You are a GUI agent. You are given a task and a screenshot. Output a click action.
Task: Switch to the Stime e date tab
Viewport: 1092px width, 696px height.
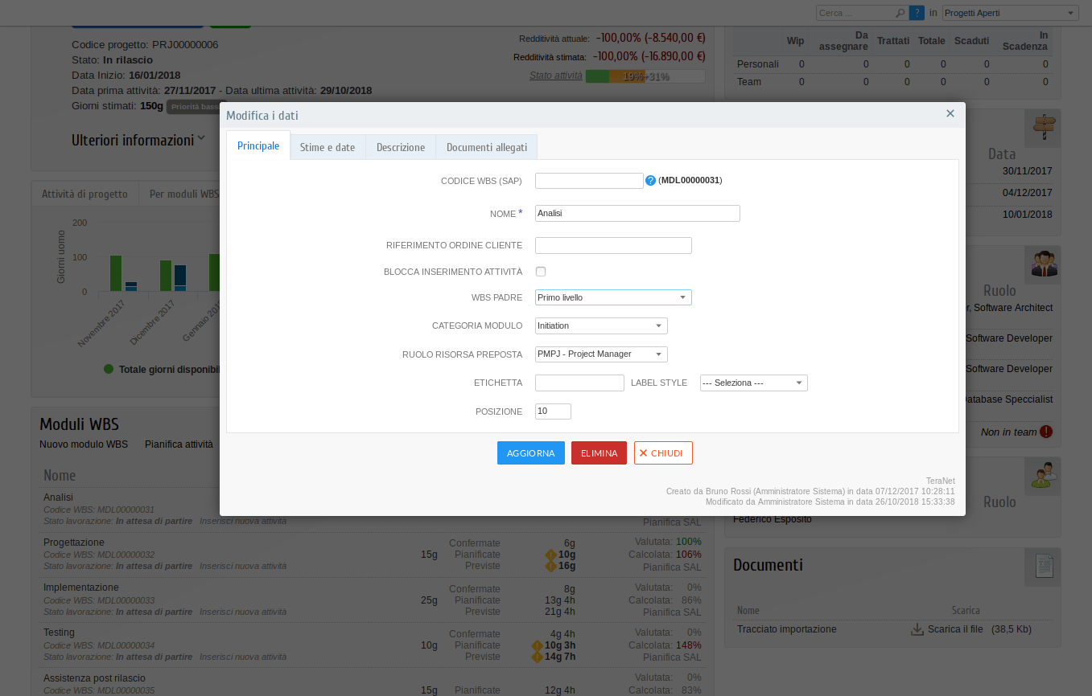pos(328,147)
